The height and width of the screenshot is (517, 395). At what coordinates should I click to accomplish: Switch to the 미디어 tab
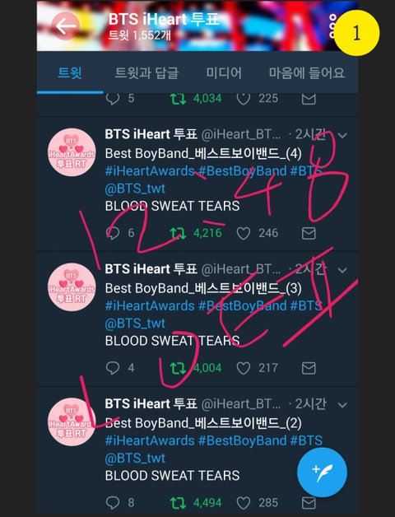click(224, 72)
